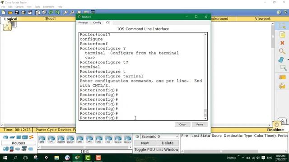Click the Realtime mode tab

click(x=275, y=130)
